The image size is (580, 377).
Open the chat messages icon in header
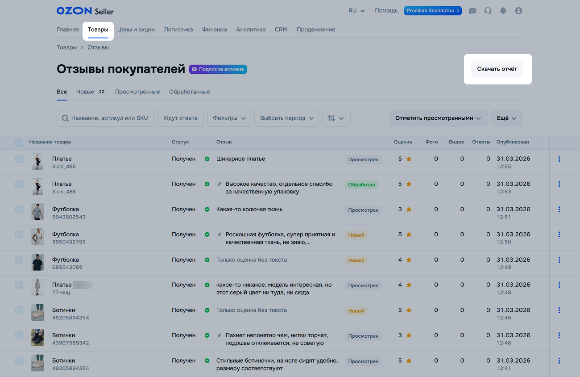coord(472,11)
